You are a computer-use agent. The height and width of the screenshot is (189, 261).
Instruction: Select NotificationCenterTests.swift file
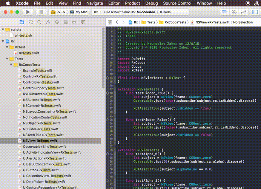point(45,117)
